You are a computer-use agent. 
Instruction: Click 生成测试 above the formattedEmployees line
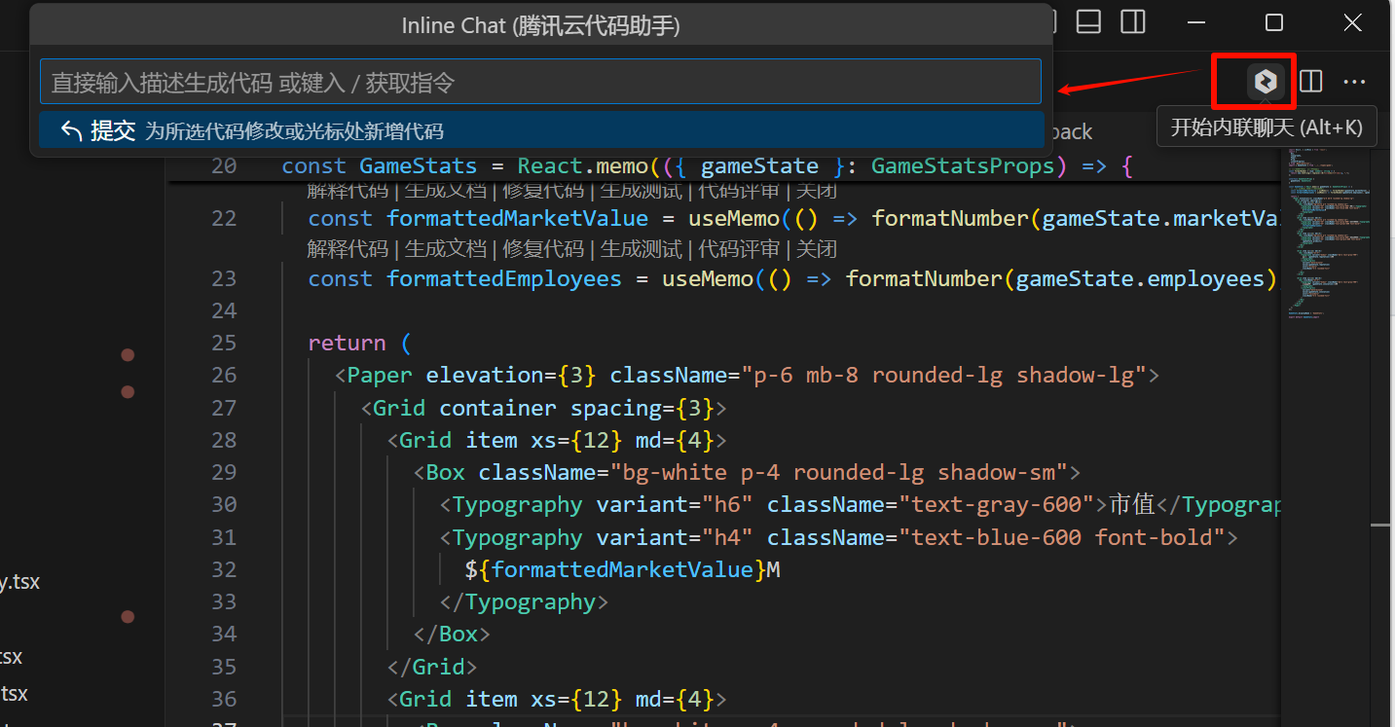pyautogui.click(x=641, y=249)
